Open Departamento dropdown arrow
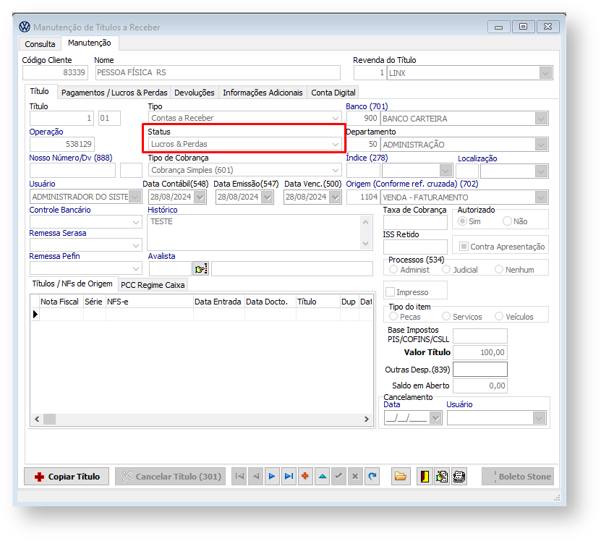The width and height of the screenshot is (601, 541). coord(541,145)
